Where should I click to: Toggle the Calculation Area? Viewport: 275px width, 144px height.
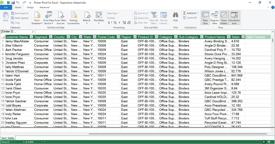[234, 18]
